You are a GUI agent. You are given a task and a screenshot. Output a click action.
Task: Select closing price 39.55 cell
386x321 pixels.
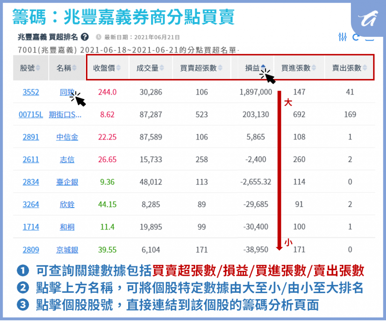click(x=107, y=250)
